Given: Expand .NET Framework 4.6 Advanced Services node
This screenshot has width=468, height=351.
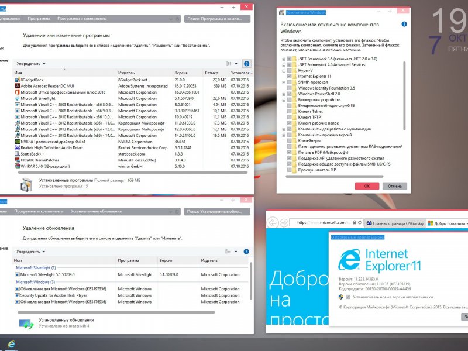Looking at the screenshot, I should 284,65.
